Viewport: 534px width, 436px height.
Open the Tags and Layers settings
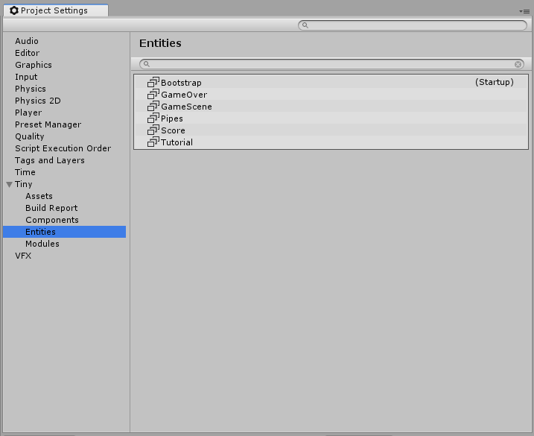pyautogui.click(x=50, y=160)
